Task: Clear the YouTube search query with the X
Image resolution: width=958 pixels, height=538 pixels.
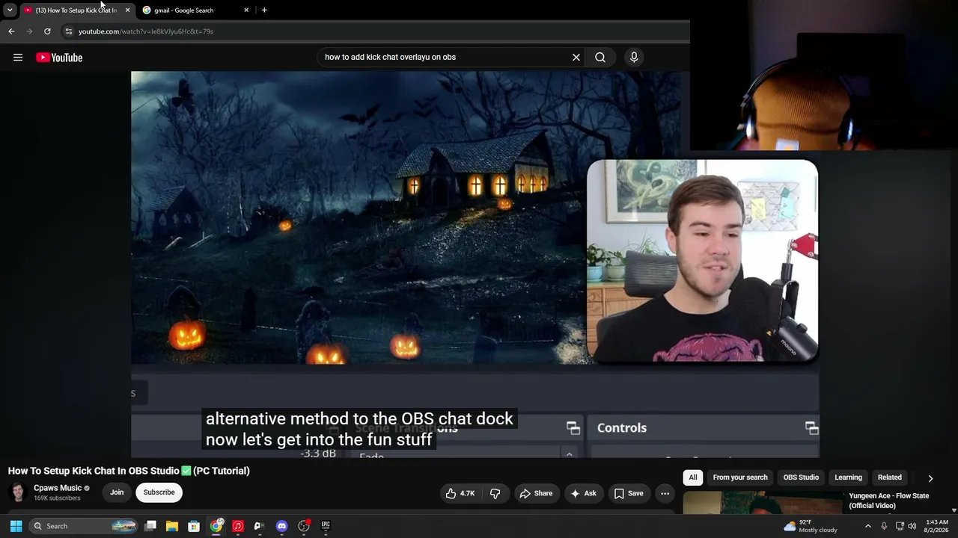Action: 576,57
